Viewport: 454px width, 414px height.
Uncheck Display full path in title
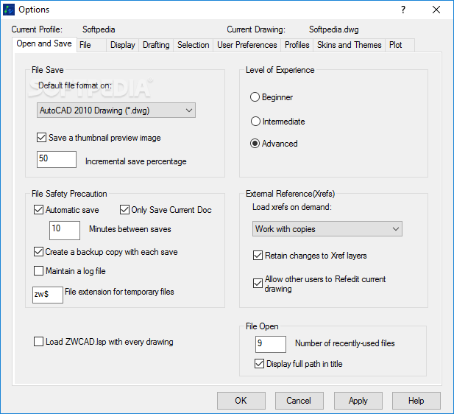[x=259, y=364]
